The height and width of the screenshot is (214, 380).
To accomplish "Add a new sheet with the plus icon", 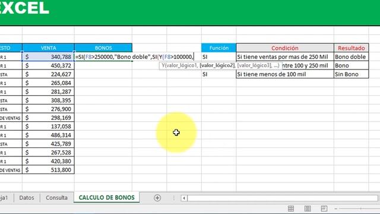I will pos(157,198).
